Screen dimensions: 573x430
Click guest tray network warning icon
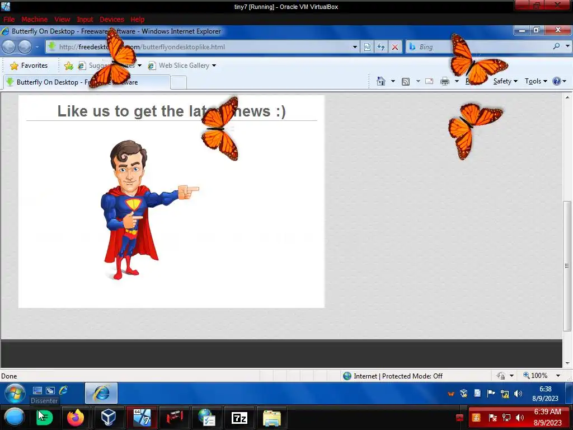[505, 394]
